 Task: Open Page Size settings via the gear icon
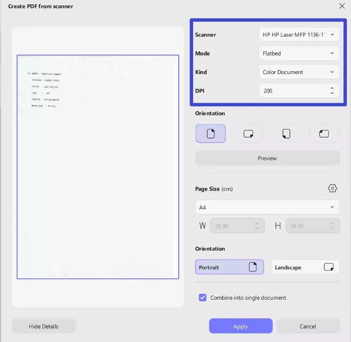(x=332, y=188)
